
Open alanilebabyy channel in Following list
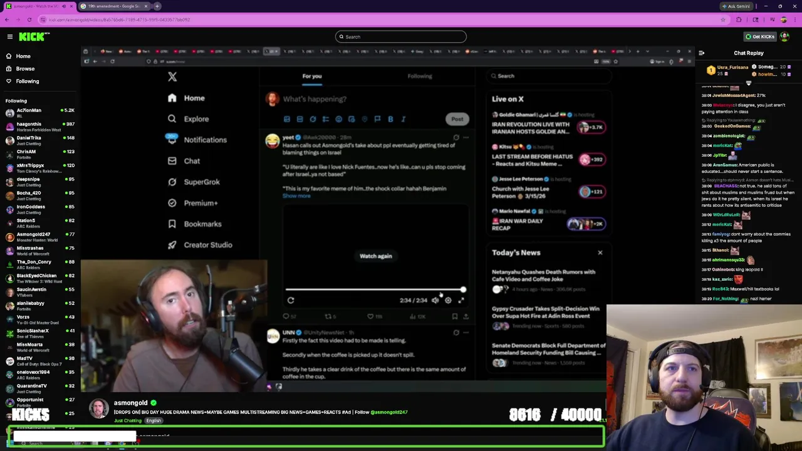point(39,306)
